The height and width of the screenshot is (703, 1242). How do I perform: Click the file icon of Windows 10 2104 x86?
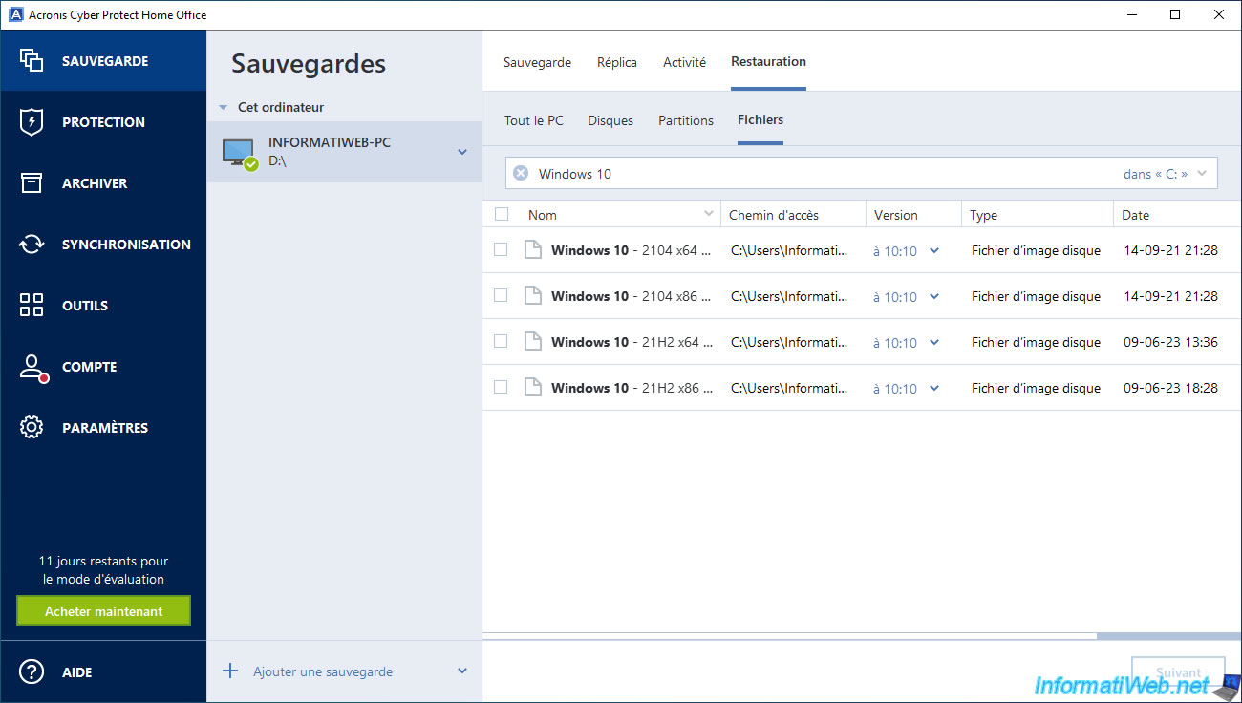point(533,296)
